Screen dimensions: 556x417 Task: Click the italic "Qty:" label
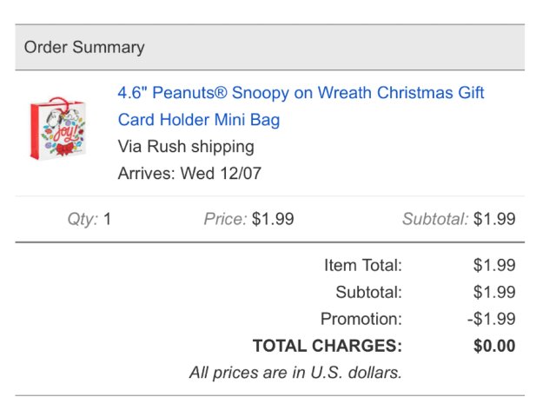coord(83,219)
